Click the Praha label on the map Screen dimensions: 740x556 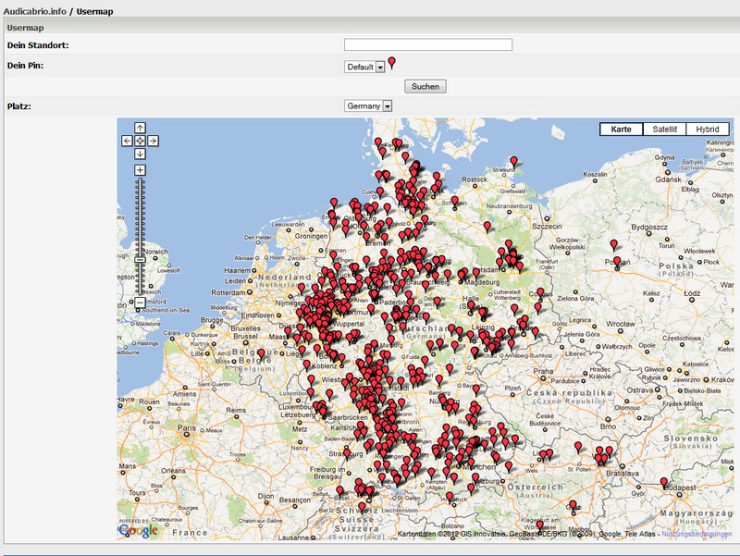pos(543,372)
